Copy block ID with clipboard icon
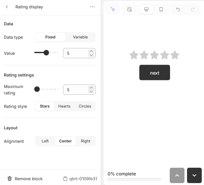Image resolution: width=204 pixels, height=185 pixels. tap(65, 179)
